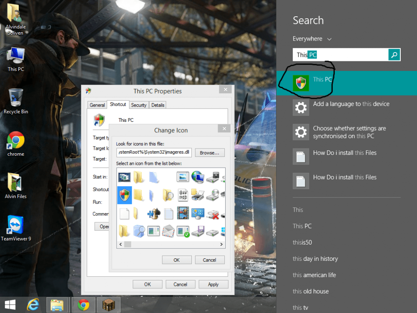
Task: Select the TeamViewer 9 desktop shortcut
Action: point(16,228)
